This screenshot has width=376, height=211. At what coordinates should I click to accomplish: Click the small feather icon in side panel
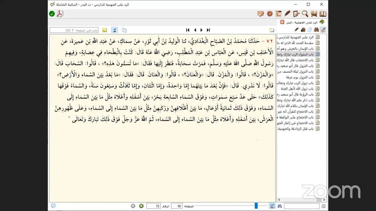point(297,30)
